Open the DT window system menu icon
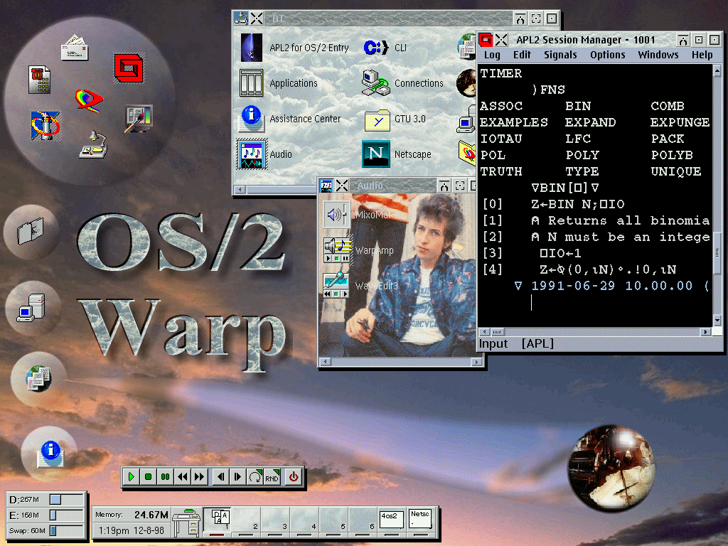The image size is (728, 546). (x=241, y=18)
